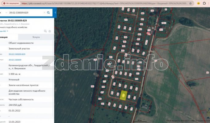210x123 pixels.
Task: Click parcel label 779 on the map
Action: [107, 71]
